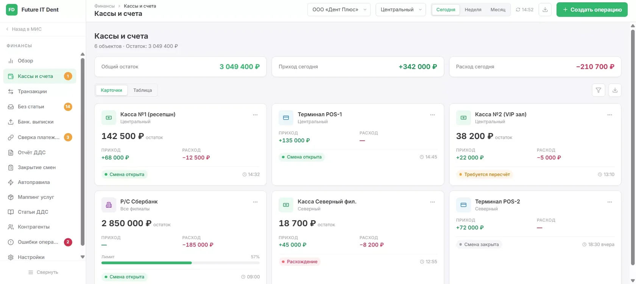This screenshot has height=284, width=636.
Task: Click Создать операцию button
Action: (x=592, y=10)
